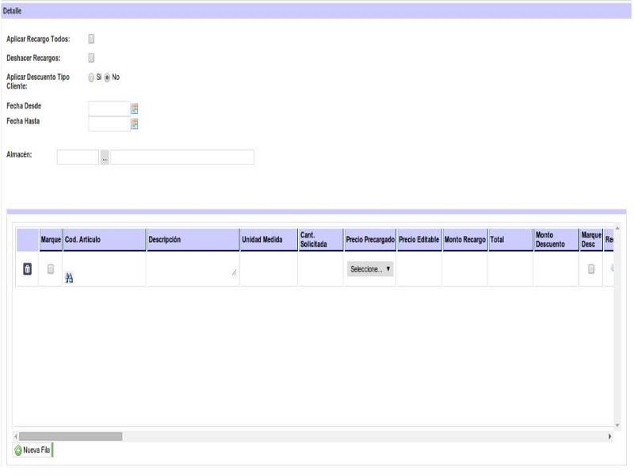Click the trash delete row icon

point(27,270)
